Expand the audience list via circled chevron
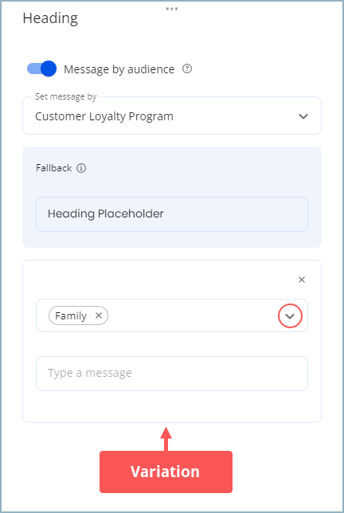 pyautogui.click(x=290, y=315)
